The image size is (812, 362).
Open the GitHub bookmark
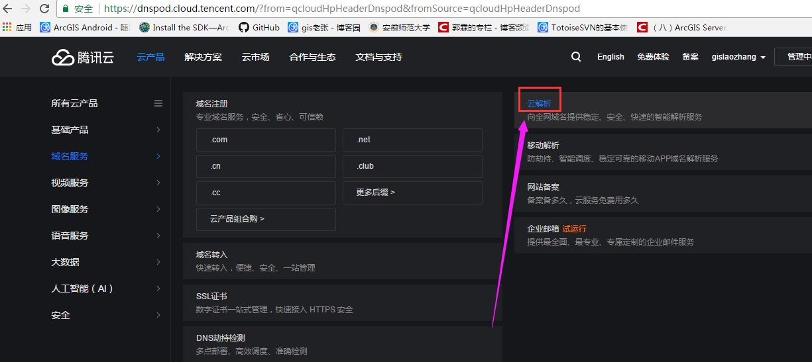[259, 28]
